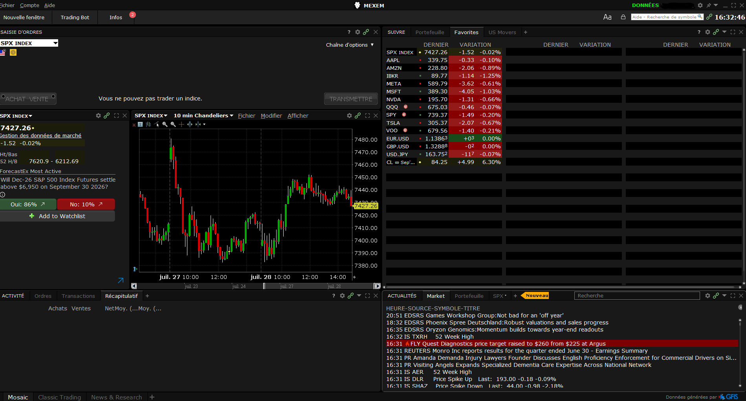
Task: Click the font size Aa icon
Action: [x=607, y=17]
